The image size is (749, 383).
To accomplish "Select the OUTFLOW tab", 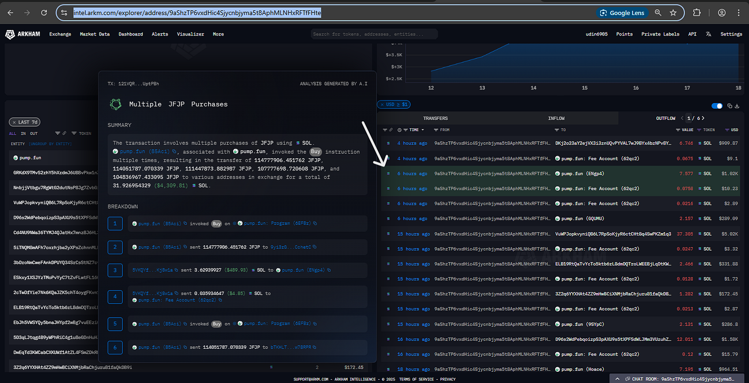I will coord(666,118).
